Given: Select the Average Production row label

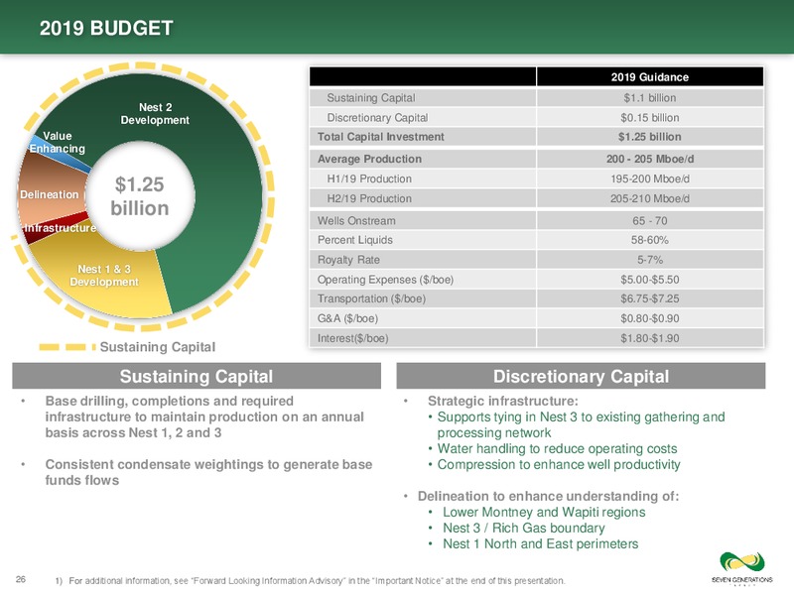Looking at the screenshot, I should pyautogui.click(x=369, y=159).
